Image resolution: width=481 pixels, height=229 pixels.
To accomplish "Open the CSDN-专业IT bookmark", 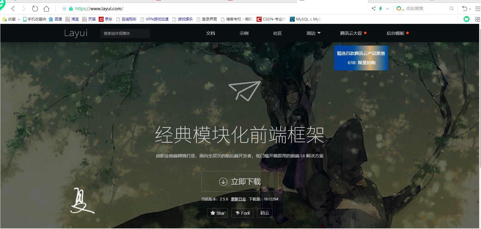I will point(271,19).
